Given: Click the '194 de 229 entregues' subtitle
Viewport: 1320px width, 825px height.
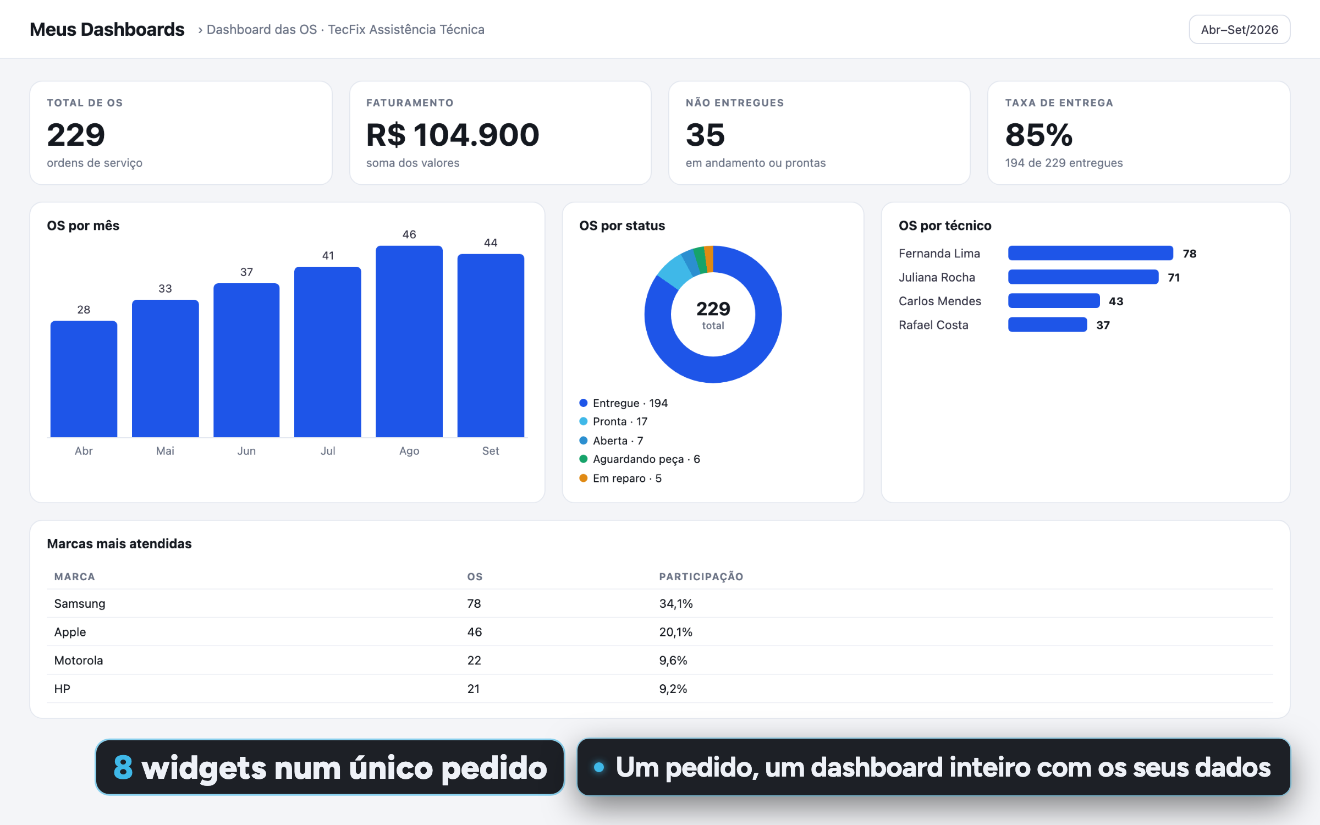Looking at the screenshot, I should [x=1064, y=163].
